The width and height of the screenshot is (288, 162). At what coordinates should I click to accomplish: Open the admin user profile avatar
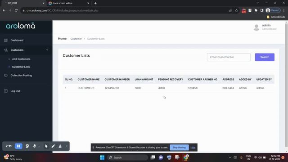[256, 27]
